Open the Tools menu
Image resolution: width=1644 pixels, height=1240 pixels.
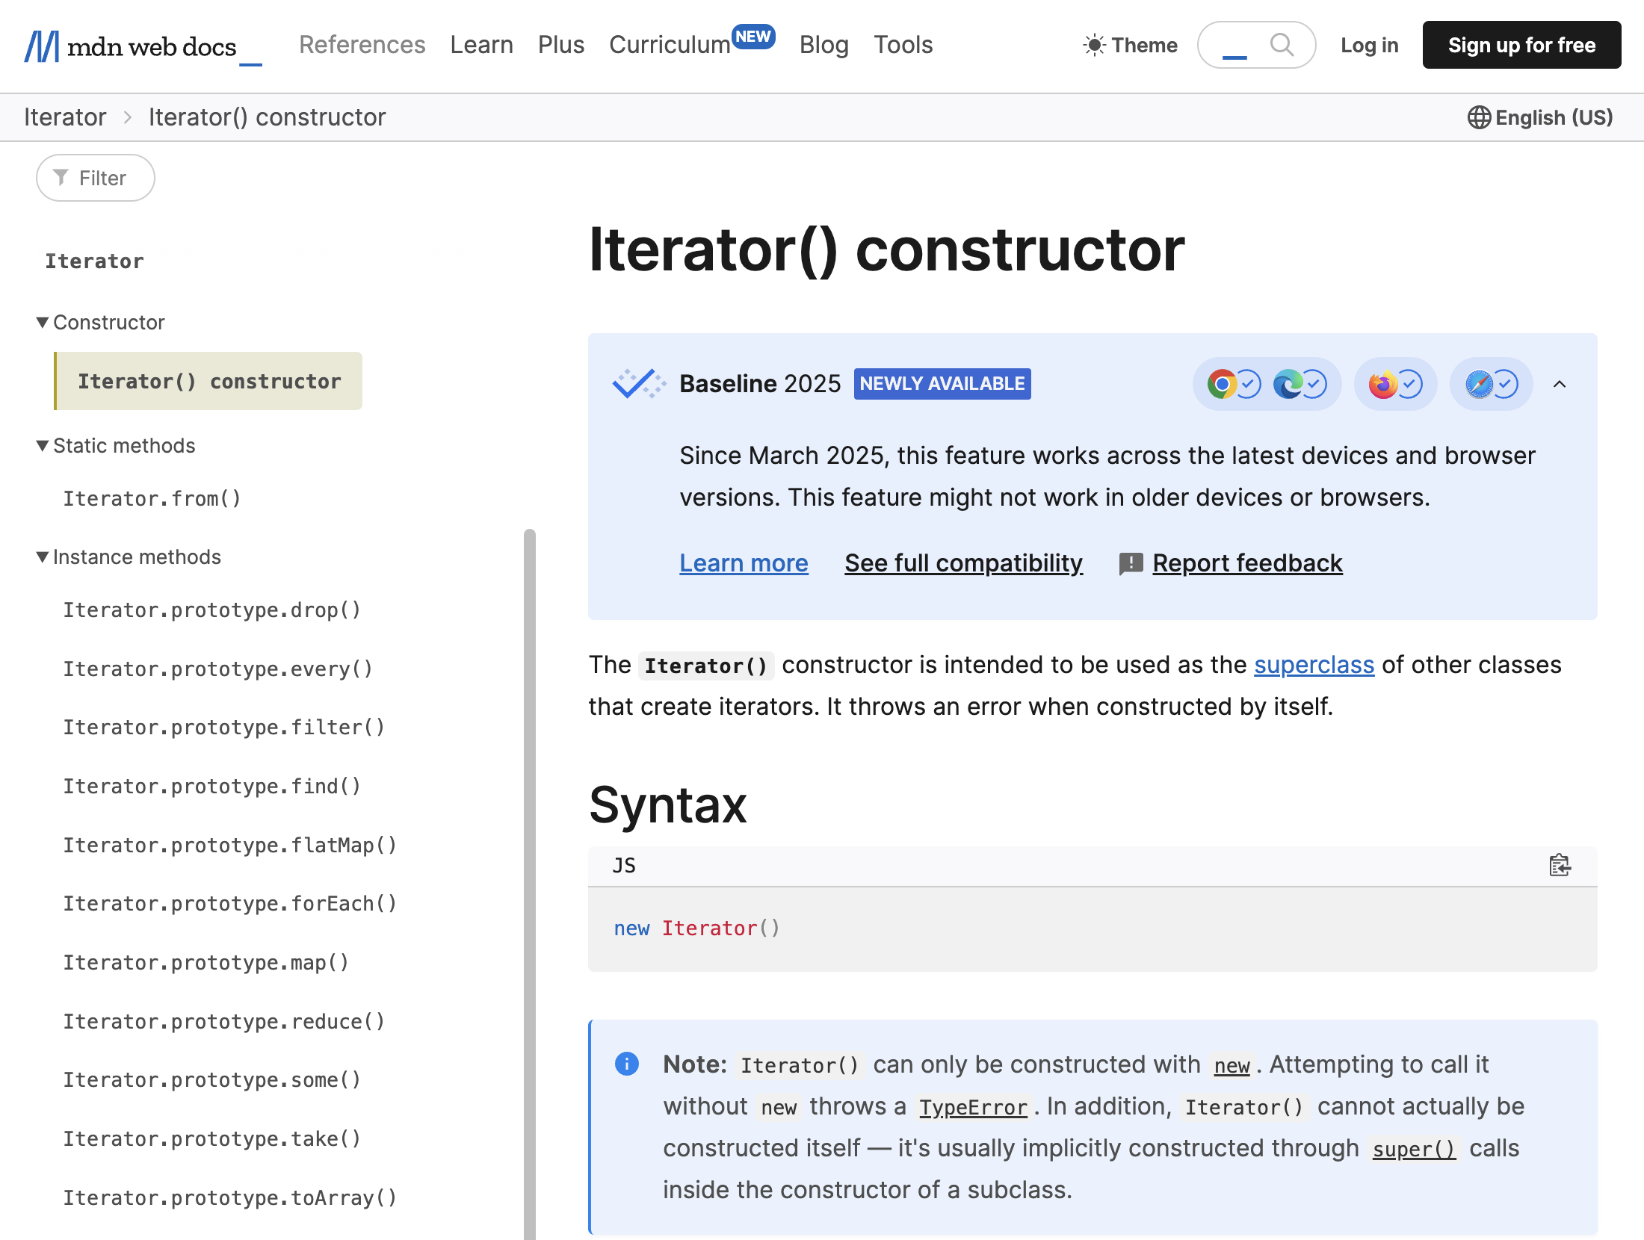pyautogui.click(x=903, y=45)
